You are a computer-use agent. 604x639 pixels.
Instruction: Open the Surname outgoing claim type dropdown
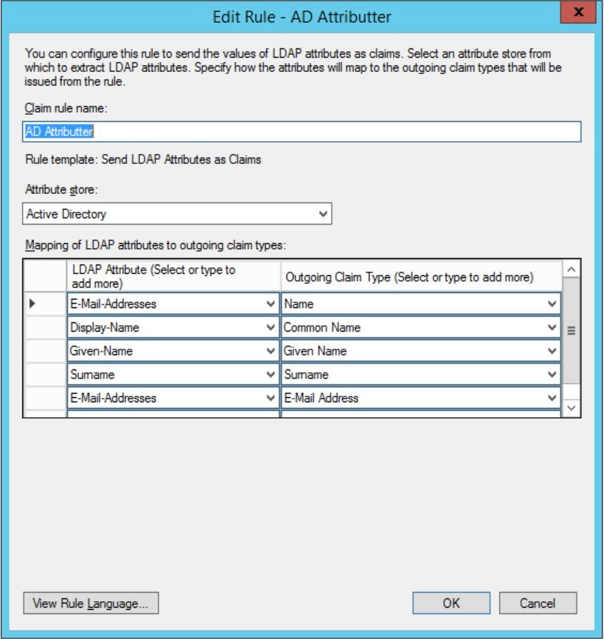(x=551, y=374)
